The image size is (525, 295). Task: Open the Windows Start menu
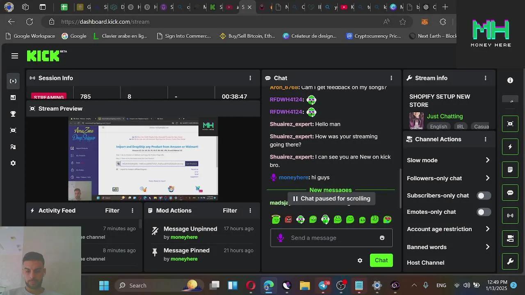[x=104, y=286]
